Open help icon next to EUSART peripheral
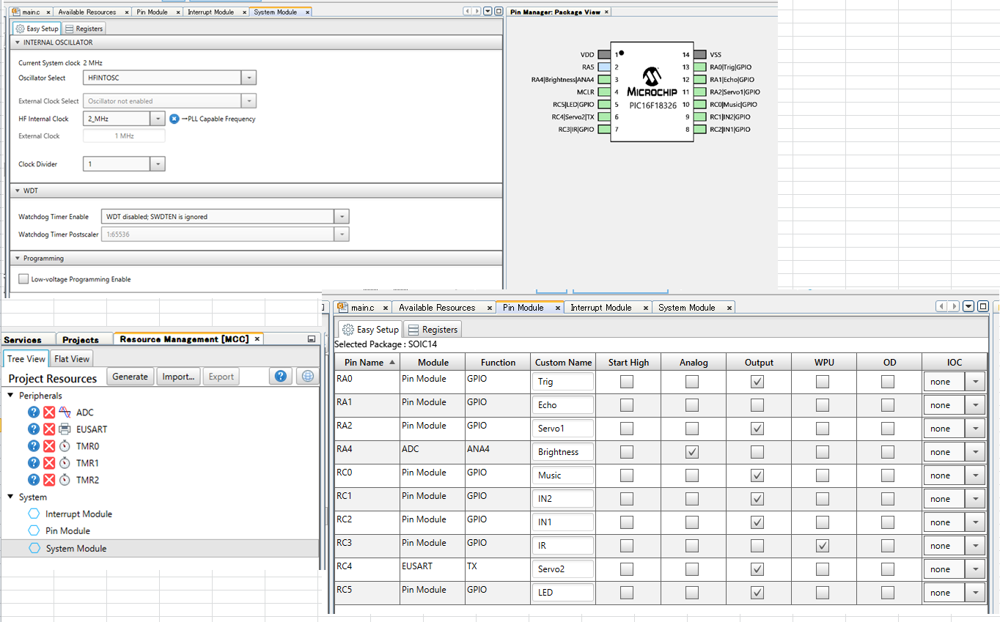Screen dimensions: 1000x622 pyautogui.click(x=34, y=429)
